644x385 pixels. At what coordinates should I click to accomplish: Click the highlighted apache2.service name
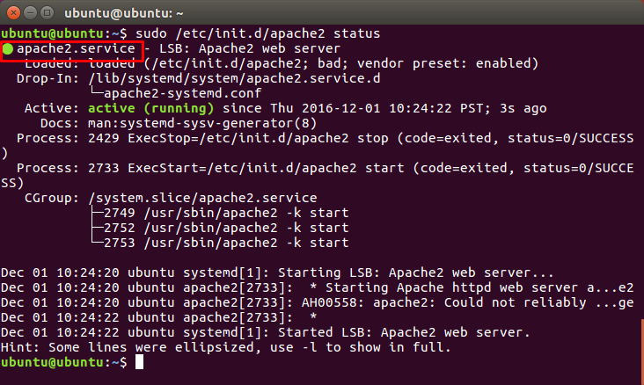76,49
